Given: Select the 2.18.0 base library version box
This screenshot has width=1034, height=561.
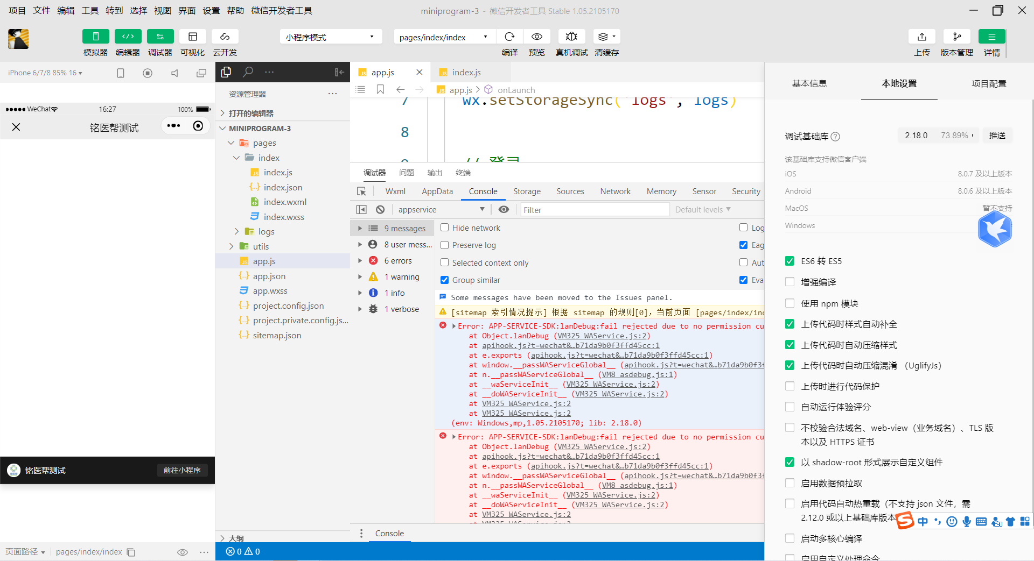Looking at the screenshot, I should (x=939, y=136).
